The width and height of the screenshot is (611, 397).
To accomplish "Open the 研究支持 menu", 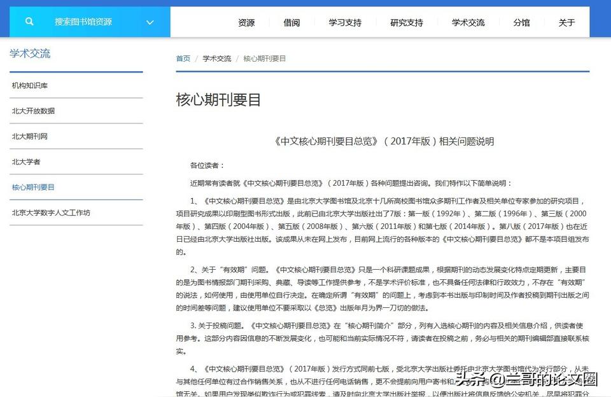I will pyautogui.click(x=407, y=23).
